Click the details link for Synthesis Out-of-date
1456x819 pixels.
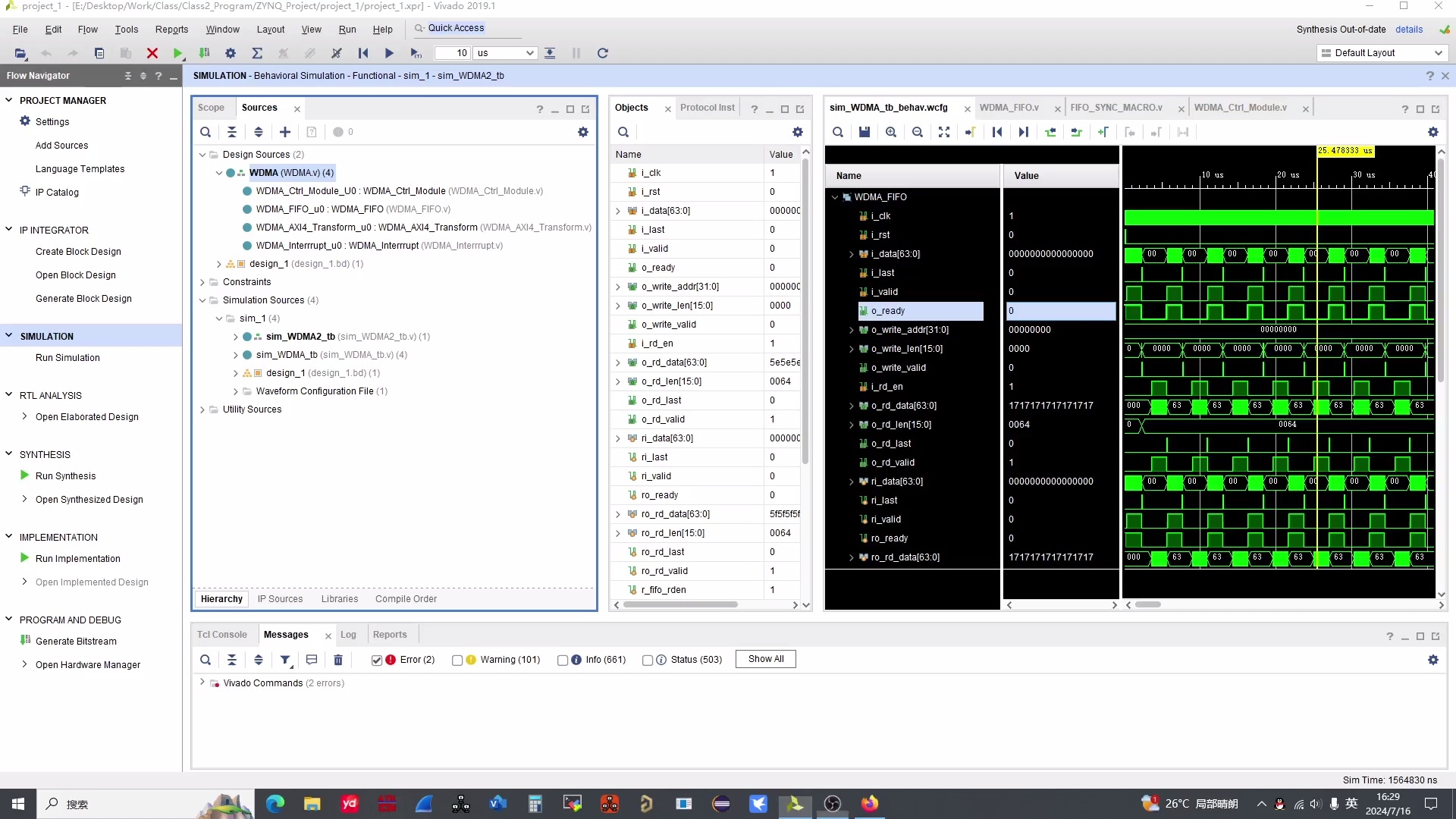[x=1409, y=30]
